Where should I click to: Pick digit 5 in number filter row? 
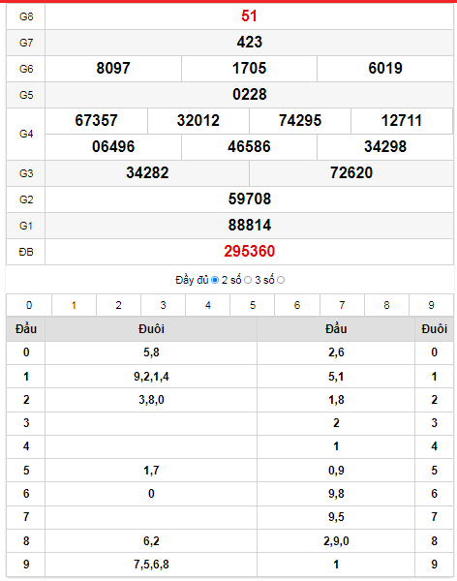tap(253, 305)
